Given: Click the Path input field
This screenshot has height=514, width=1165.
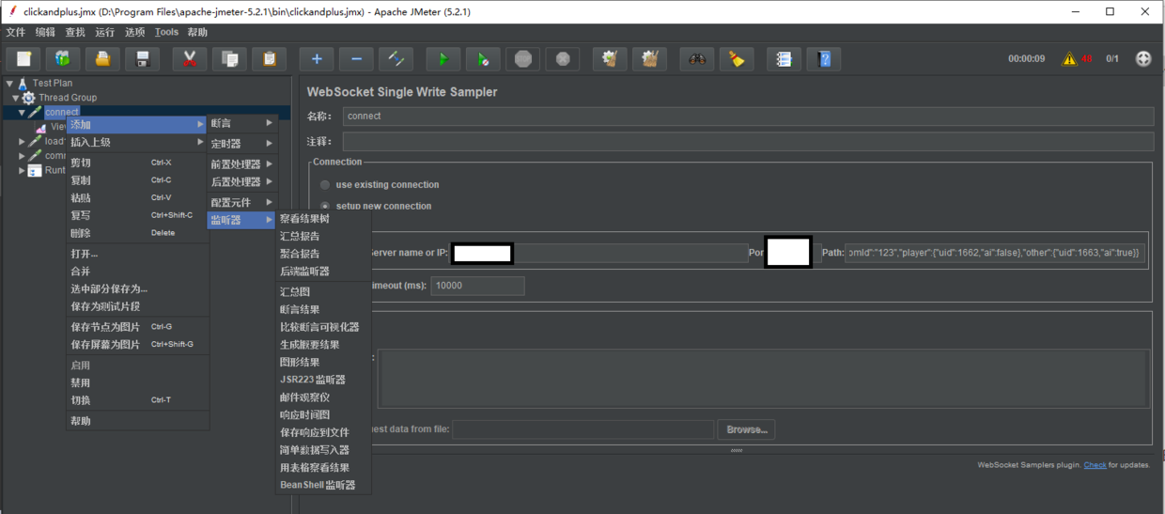Looking at the screenshot, I should coord(994,253).
